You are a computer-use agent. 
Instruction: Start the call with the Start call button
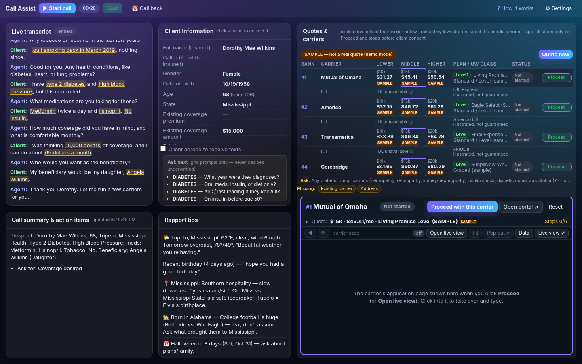(57, 8)
